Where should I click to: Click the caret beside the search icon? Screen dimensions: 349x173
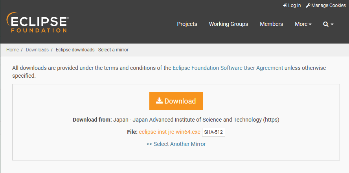coord(332,24)
